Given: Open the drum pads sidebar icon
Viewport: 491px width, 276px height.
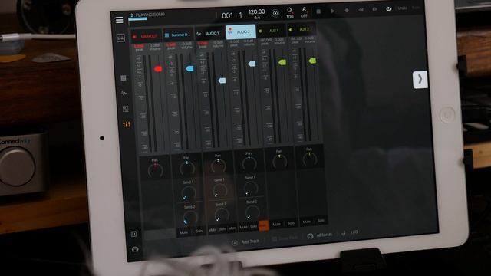Looking at the screenshot, I should 126,109.
